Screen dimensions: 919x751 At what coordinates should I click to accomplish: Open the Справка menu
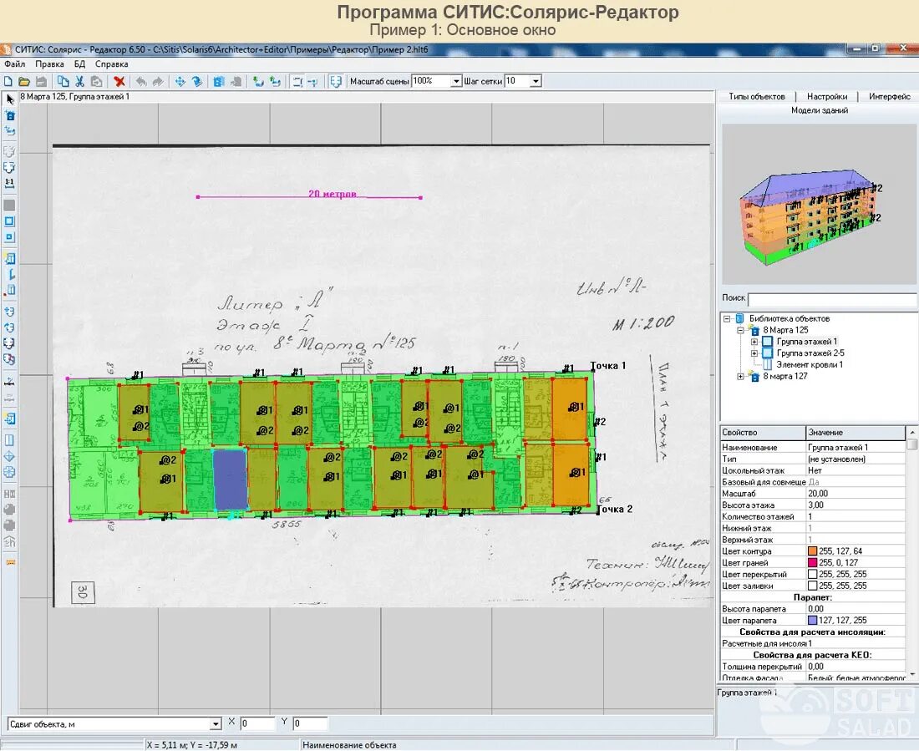[111, 63]
